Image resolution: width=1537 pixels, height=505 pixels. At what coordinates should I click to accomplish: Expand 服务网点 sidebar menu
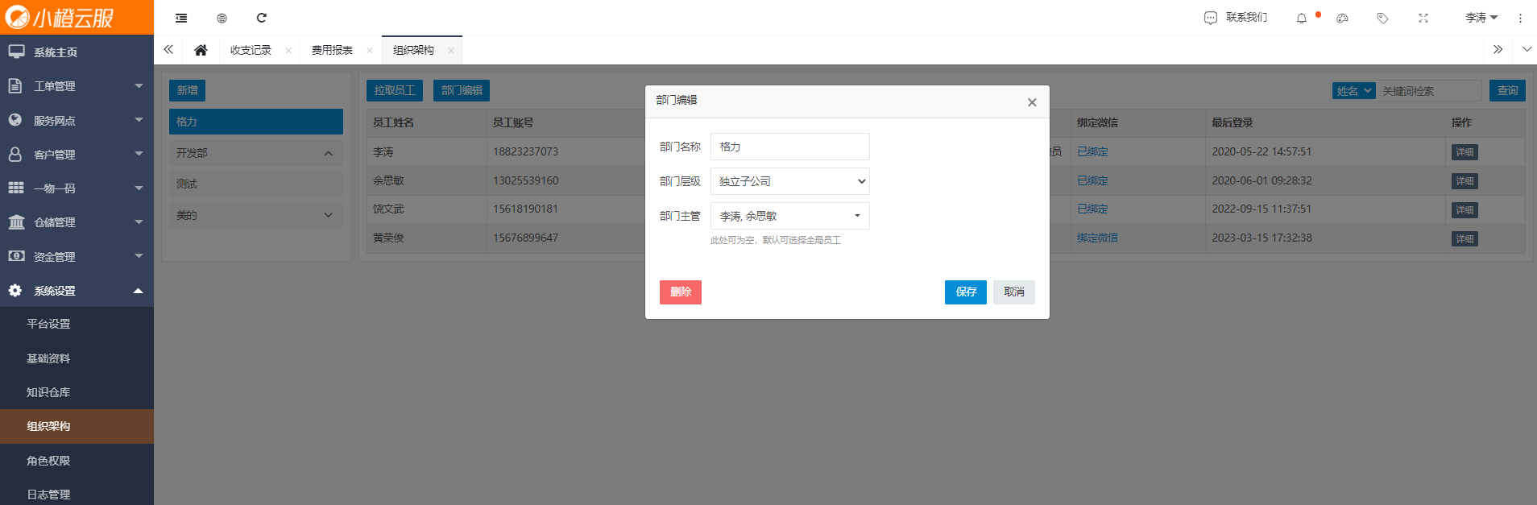(77, 120)
